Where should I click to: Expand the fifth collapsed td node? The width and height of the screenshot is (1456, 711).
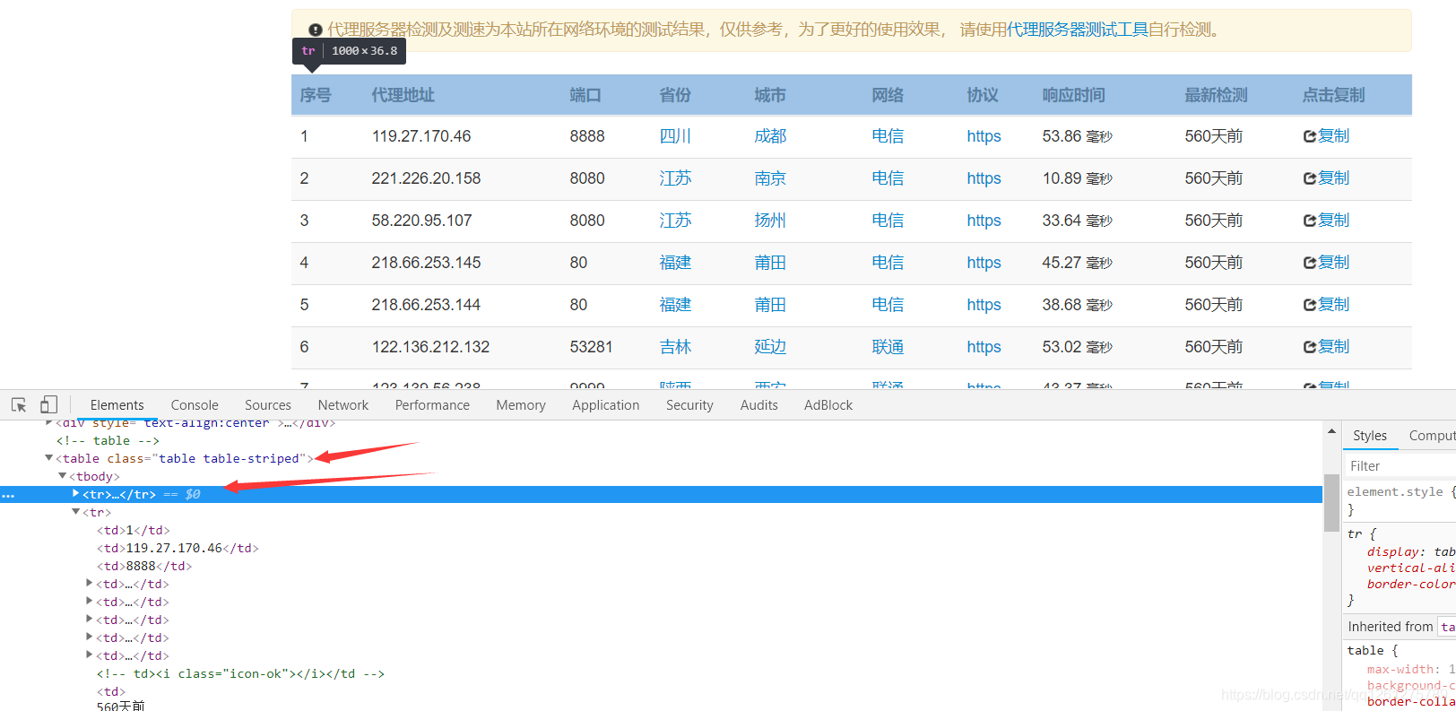pos(90,655)
